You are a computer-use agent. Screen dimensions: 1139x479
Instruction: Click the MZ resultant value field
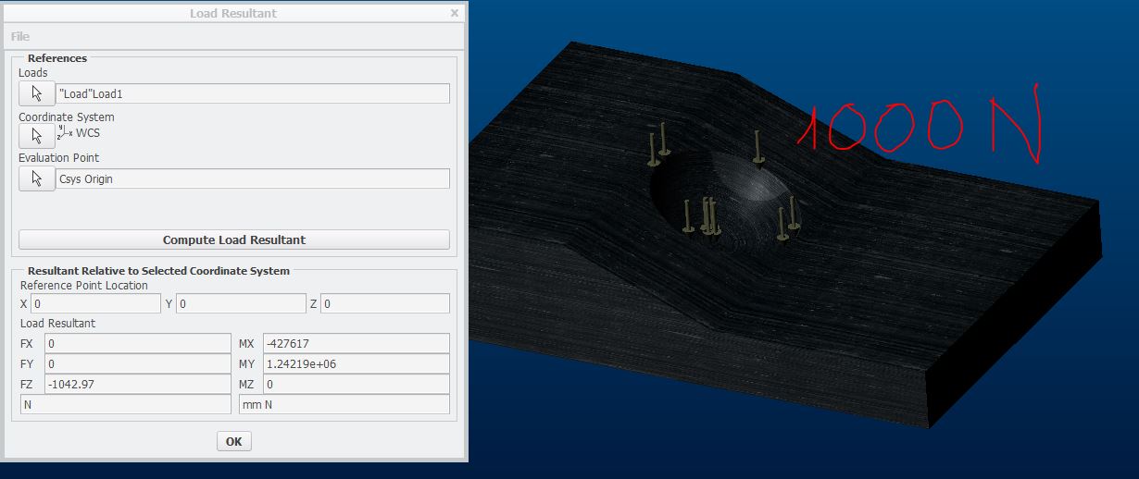(x=357, y=384)
